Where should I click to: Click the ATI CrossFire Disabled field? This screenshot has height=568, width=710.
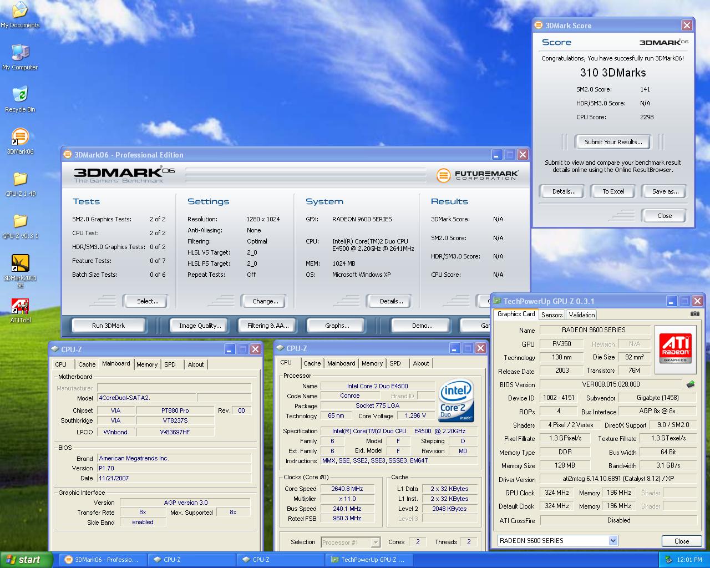point(618,520)
